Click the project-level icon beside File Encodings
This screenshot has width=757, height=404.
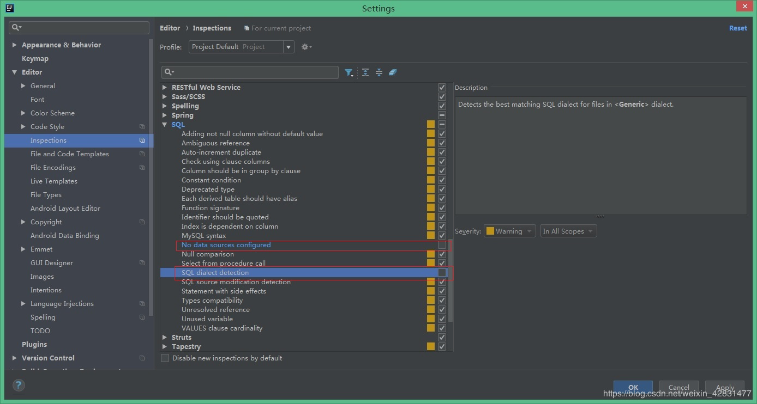point(142,168)
